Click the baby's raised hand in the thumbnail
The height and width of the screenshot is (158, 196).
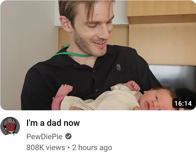(132, 86)
